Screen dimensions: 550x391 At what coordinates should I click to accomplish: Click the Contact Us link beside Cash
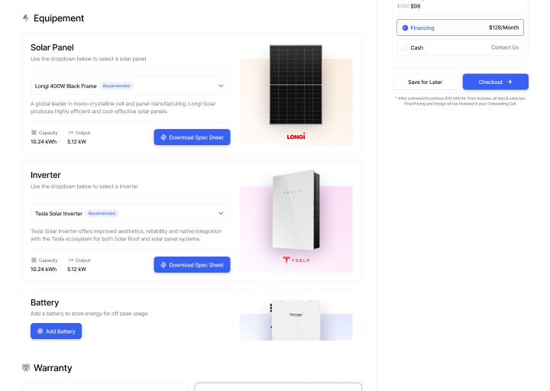[x=505, y=47]
